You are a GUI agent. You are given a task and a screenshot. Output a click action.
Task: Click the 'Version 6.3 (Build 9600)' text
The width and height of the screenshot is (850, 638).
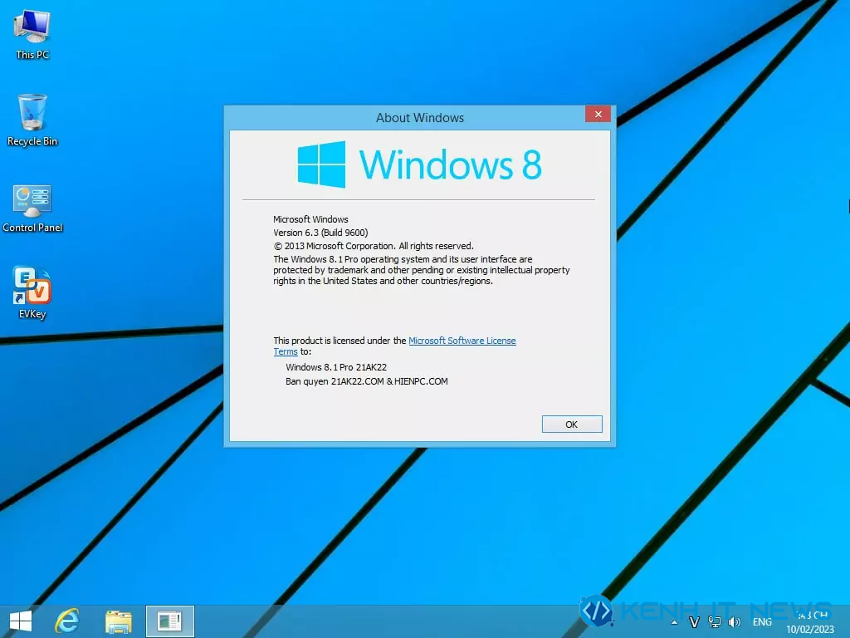[320, 233]
